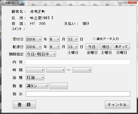Open the 受付日 month dropdown
Screen dimensions: 138x114
(x=55, y=39)
